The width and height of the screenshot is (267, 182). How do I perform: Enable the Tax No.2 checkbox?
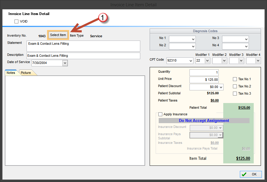235,86
